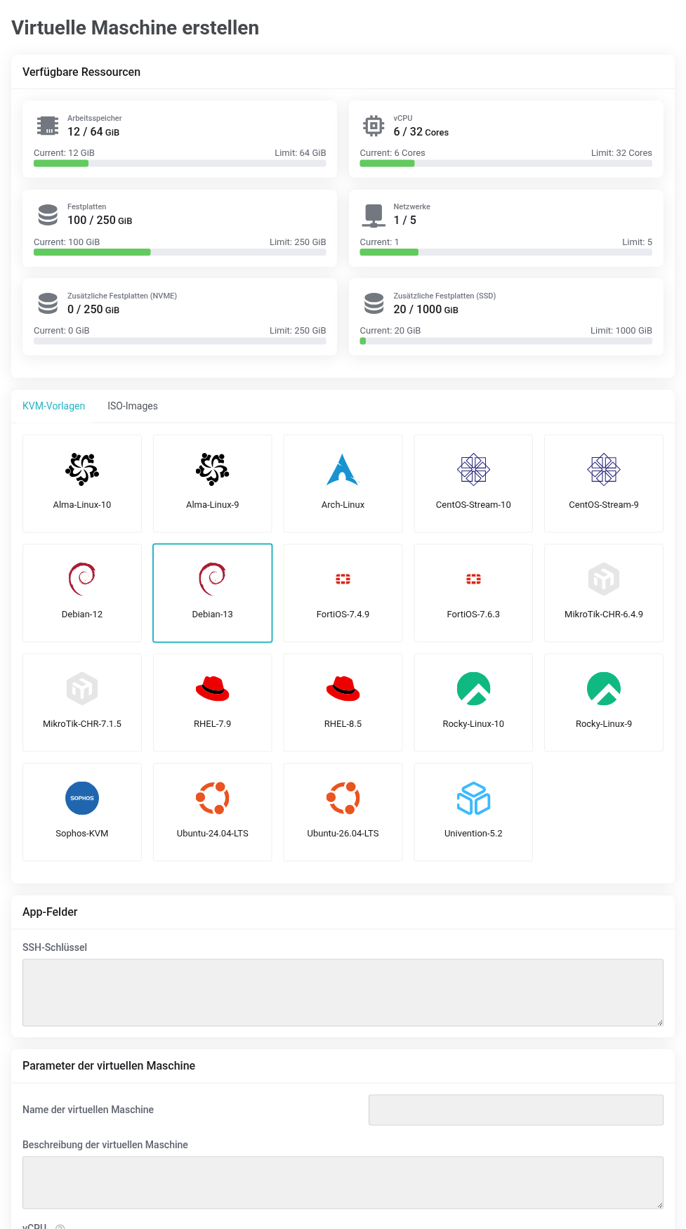Screen dimensions: 686x1229
Task: Click the '20 / 1000 GiB' value
Action: click(x=426, y=310)
